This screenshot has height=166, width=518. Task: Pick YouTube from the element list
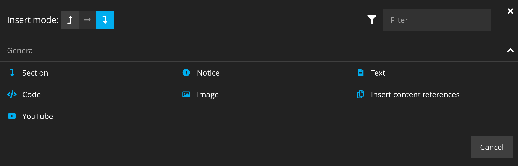tap(37, 116)
